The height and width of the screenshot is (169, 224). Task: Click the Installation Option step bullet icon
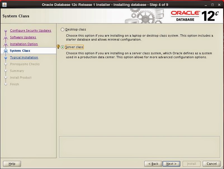point(6,44)
